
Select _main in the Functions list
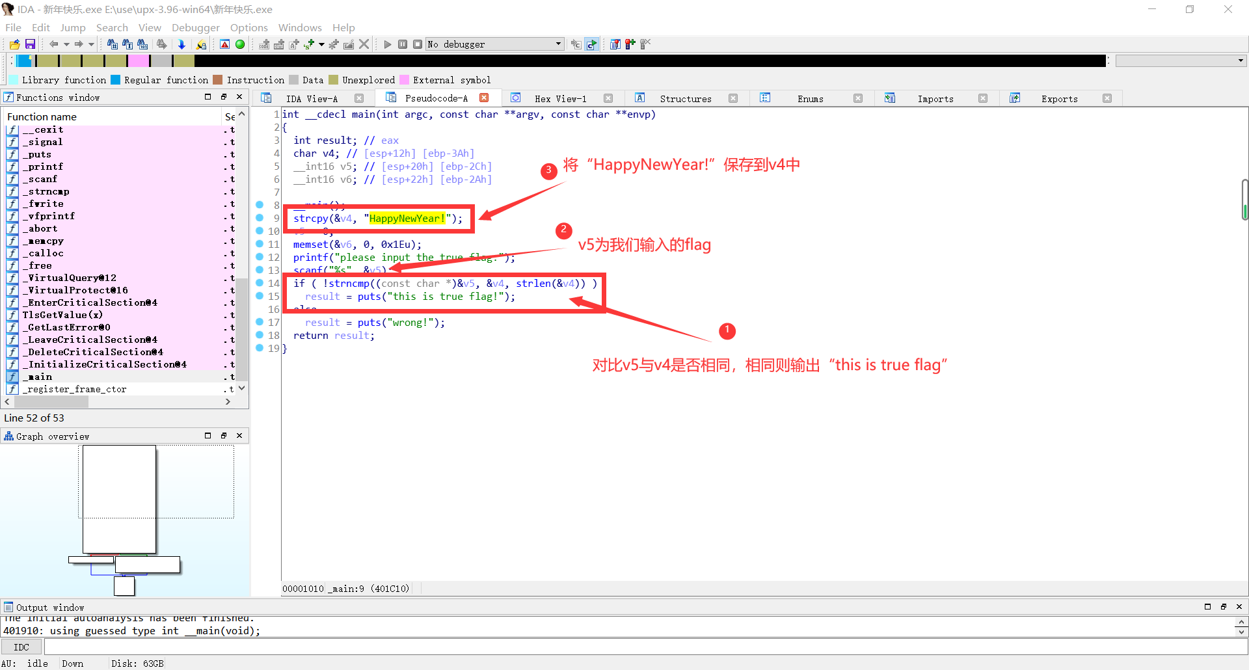pos(117,377)
